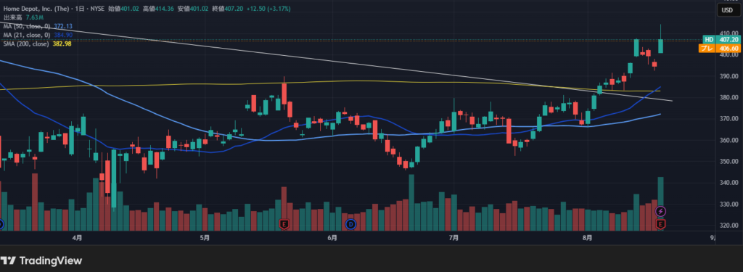The height and width of the screenshot is (272, 743).
Task: Click the 6月 time axis label
Action: (x=332, y=238)
